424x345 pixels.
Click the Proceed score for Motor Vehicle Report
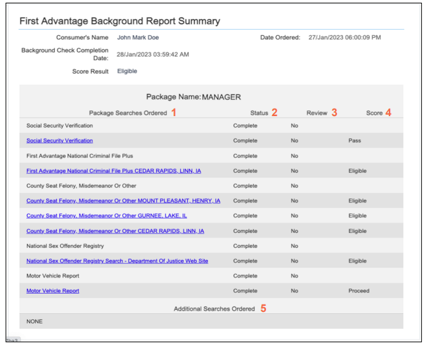point(359,291)
